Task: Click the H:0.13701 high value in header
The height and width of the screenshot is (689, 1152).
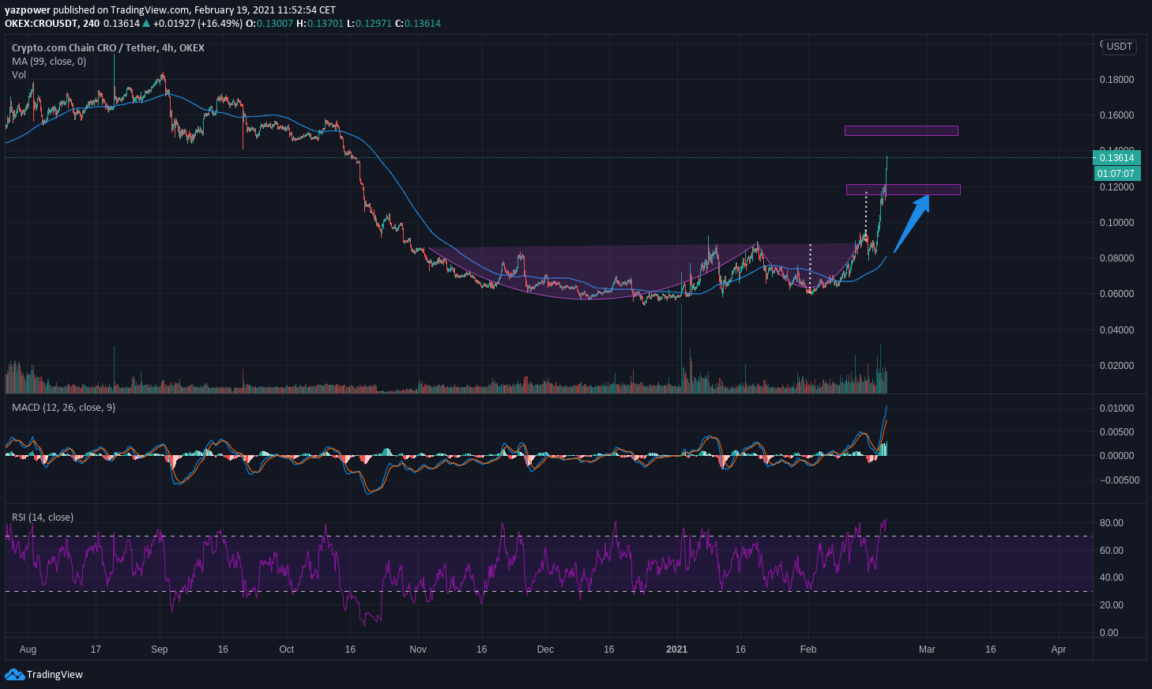Action: [x=319, y=23]
